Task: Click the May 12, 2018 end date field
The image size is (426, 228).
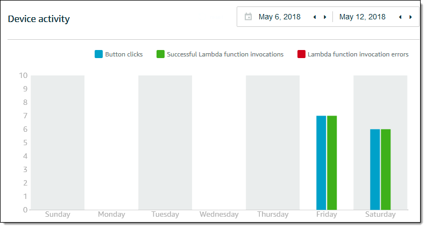Action: point(362,17)
